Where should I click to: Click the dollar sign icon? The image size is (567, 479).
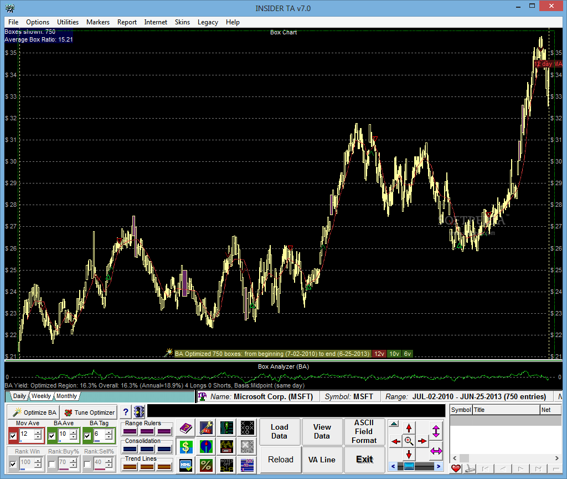tap(186, 447)
